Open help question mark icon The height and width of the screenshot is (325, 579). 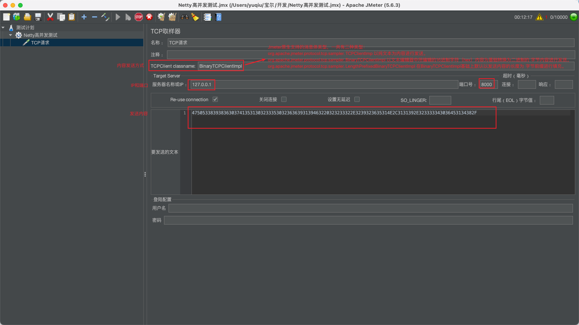218,17
